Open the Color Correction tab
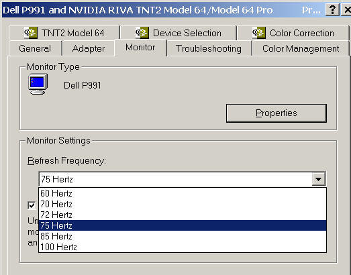 293,33
